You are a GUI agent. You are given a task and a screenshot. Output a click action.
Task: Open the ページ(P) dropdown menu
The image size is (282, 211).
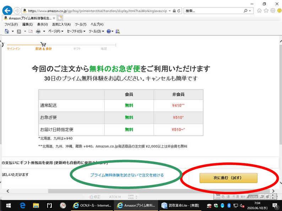pos(56,31)
